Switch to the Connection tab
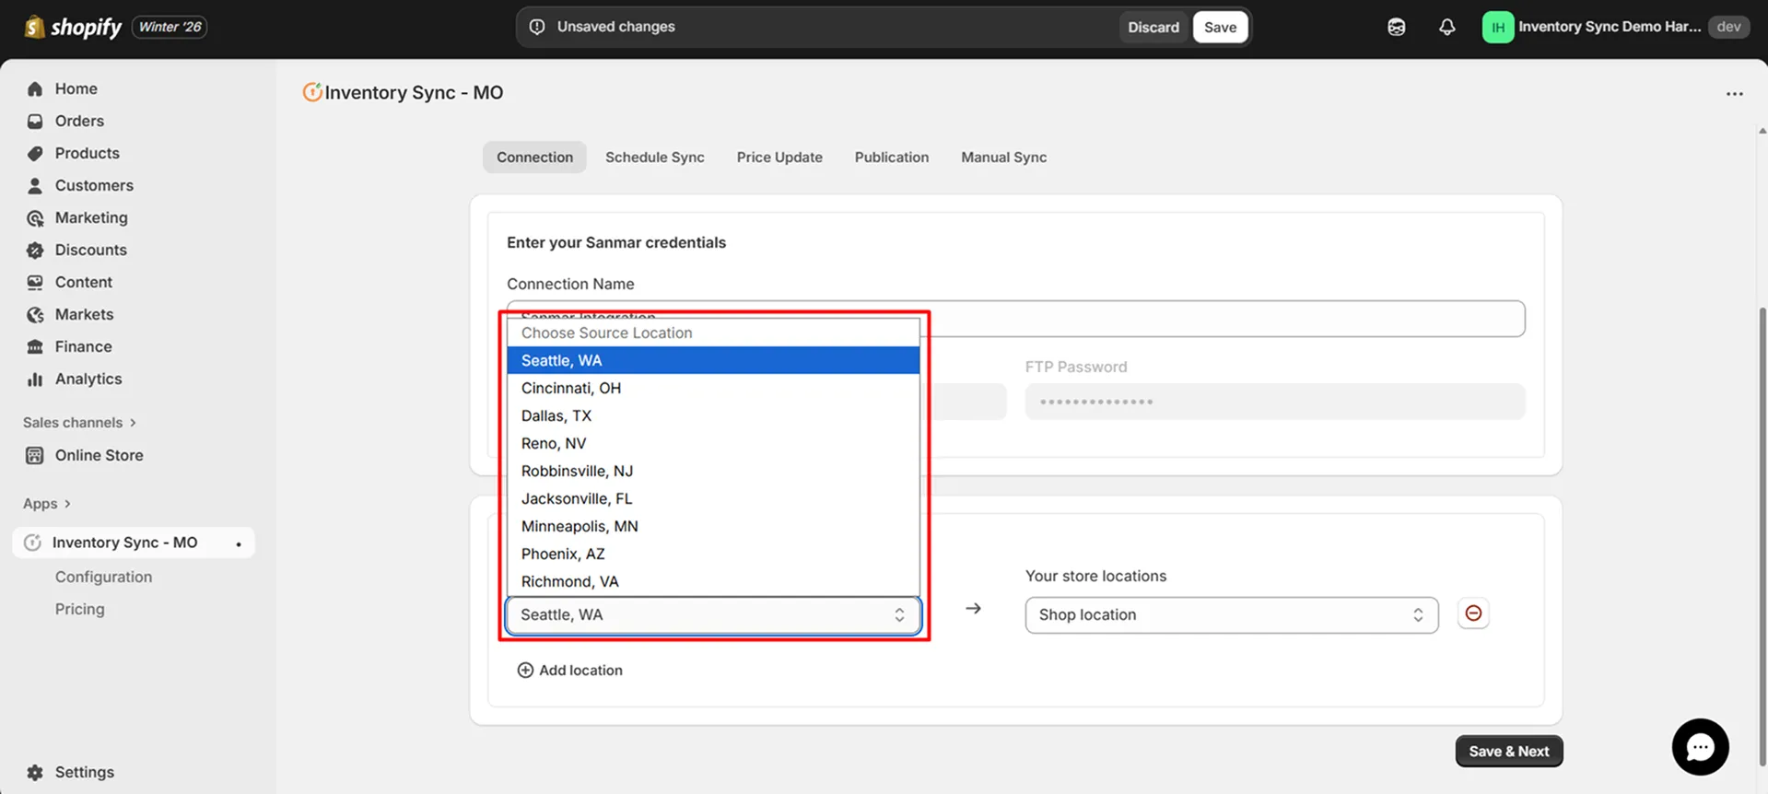The width and height of the screenshot is (1768, 794). 534,158
